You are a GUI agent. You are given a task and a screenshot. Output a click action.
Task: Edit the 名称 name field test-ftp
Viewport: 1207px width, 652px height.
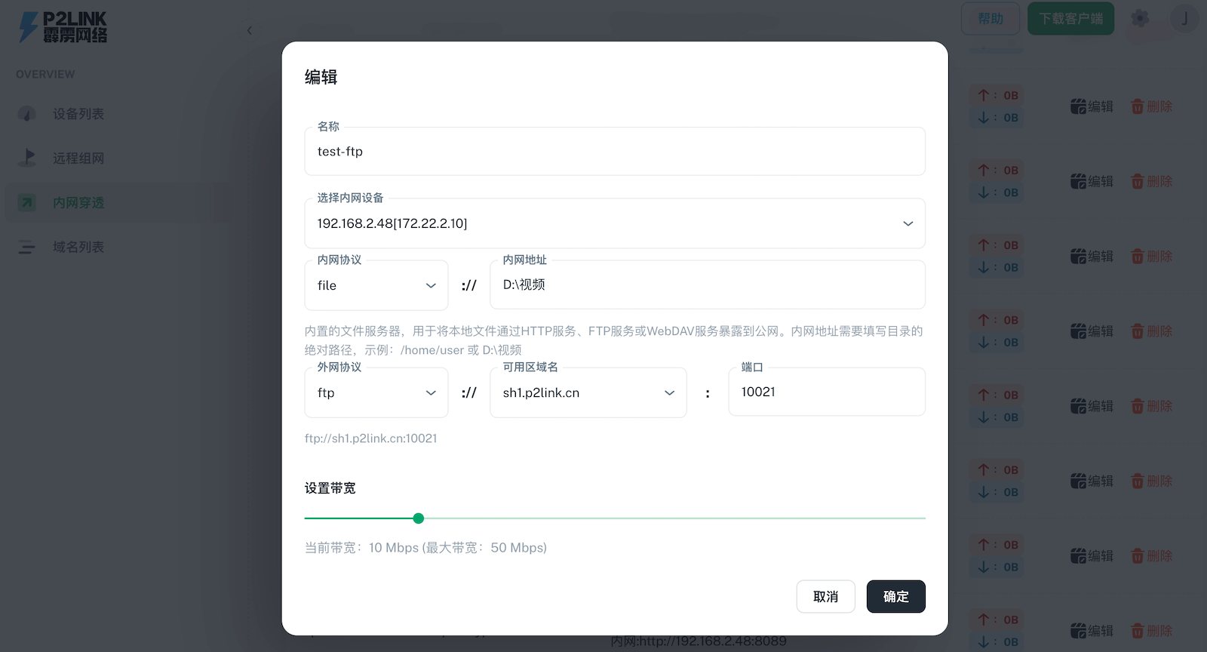click(615, 152)
